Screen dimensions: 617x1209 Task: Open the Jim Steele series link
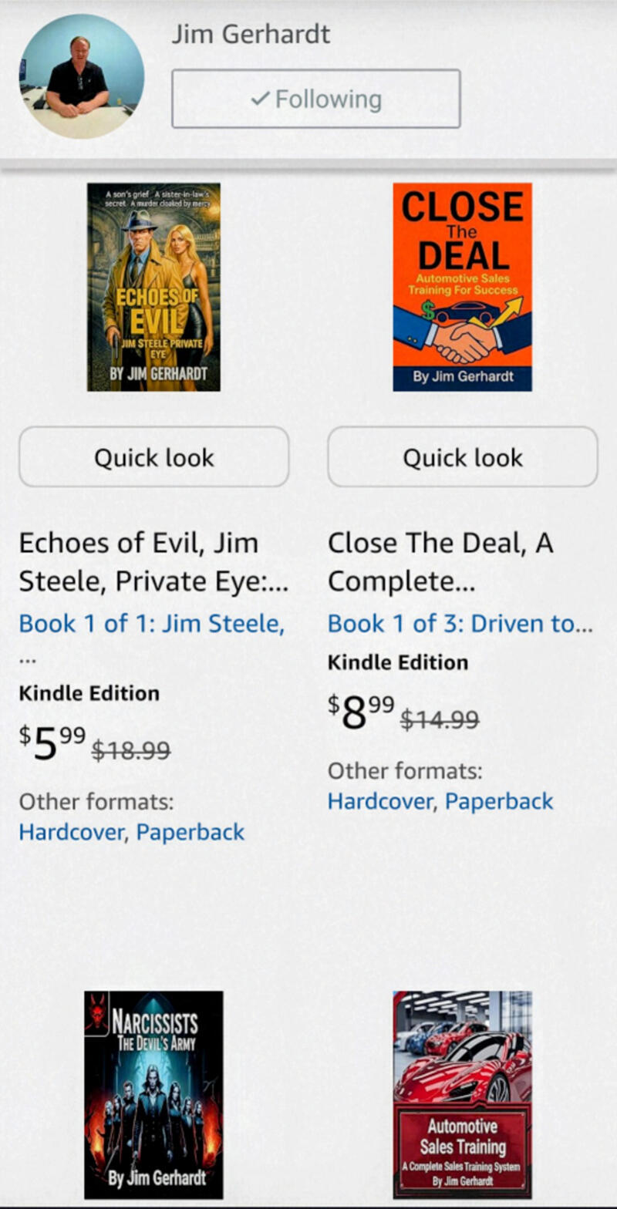151,624
